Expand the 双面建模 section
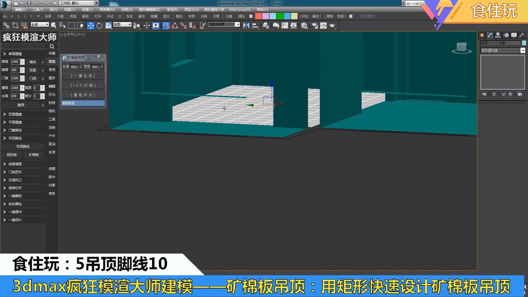 tap(23, 114)
